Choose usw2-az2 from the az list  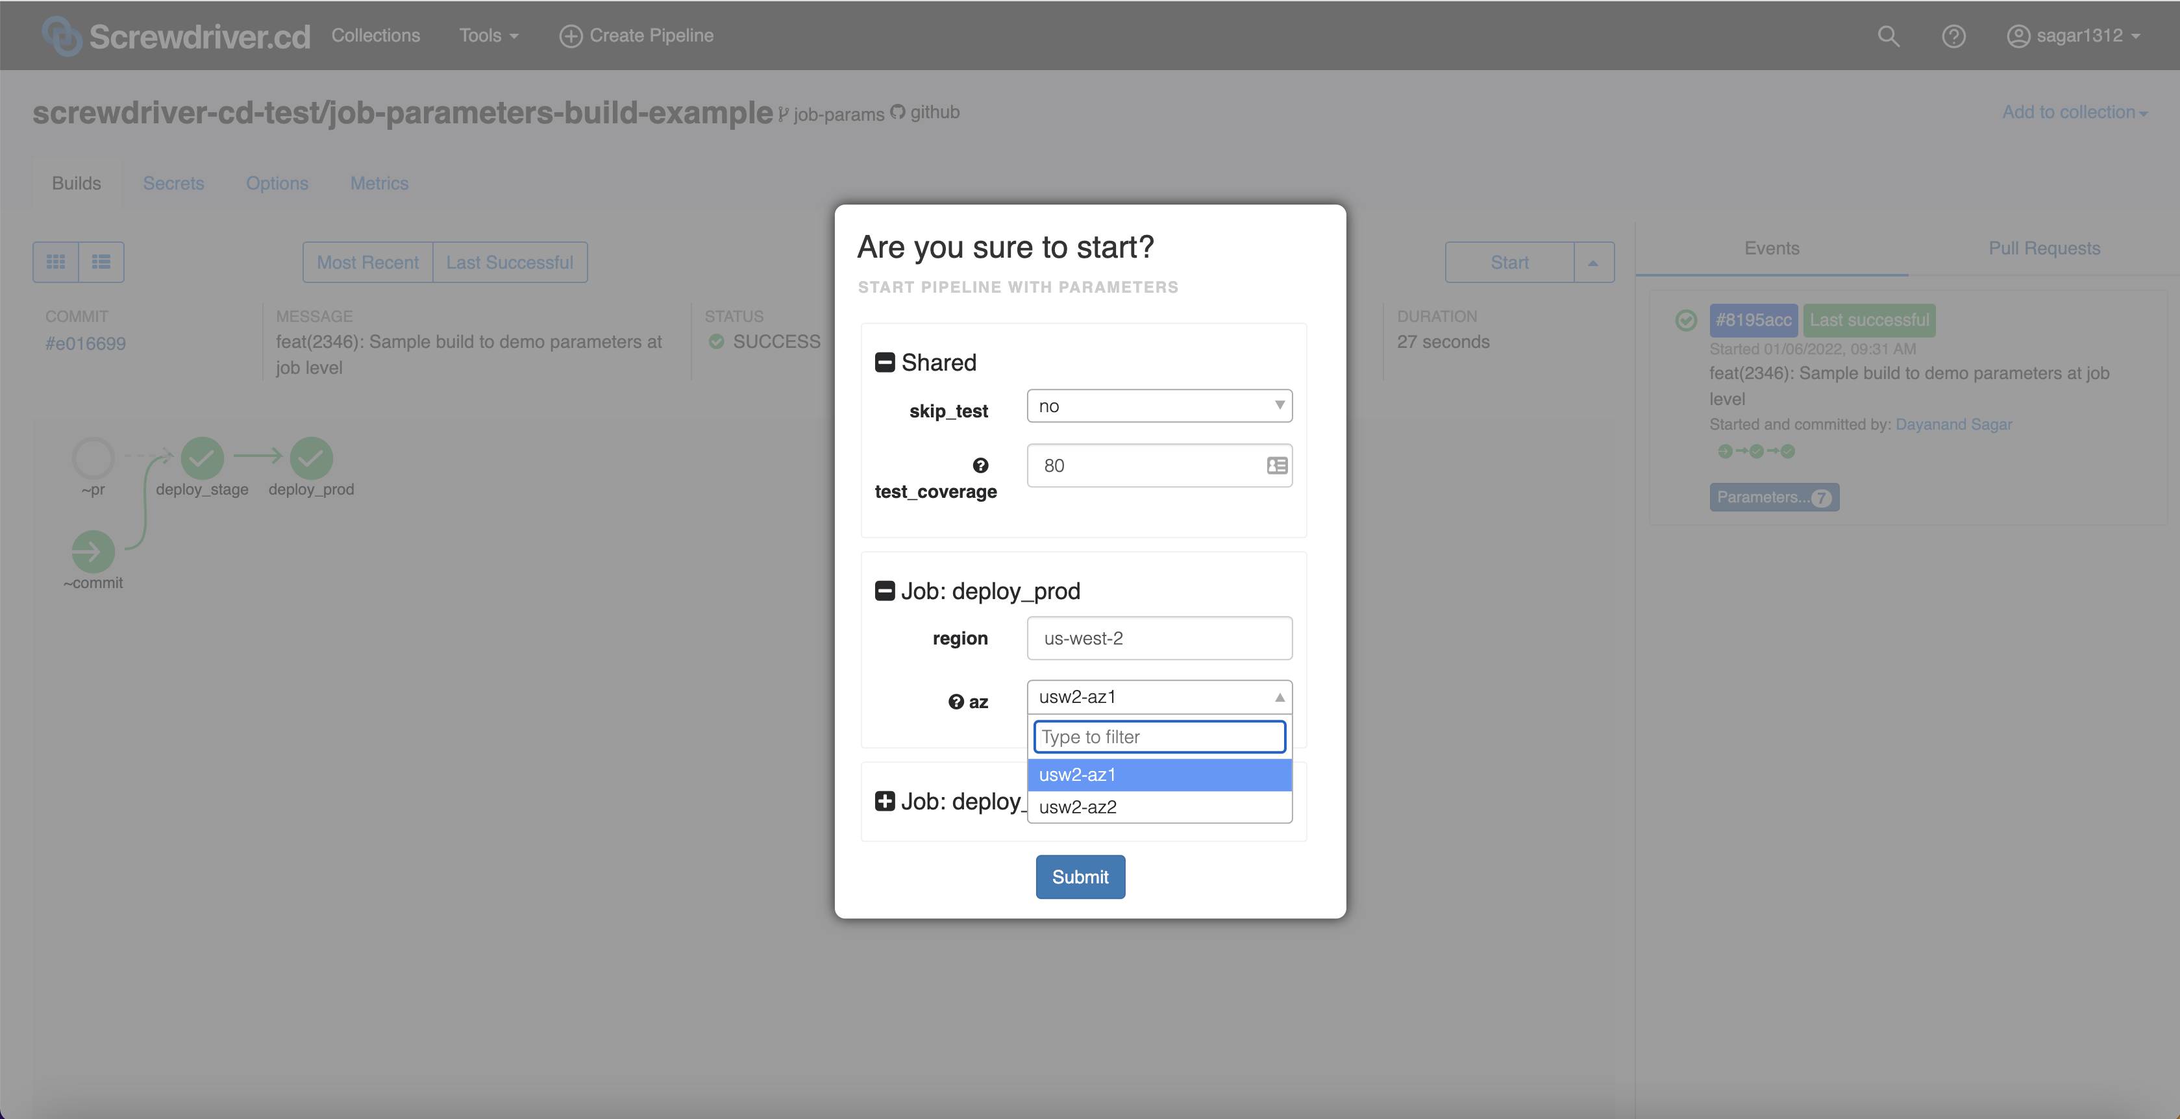pos(1159,807)
